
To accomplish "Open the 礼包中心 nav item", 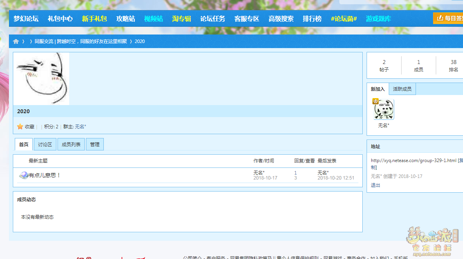I will (60, 19).
